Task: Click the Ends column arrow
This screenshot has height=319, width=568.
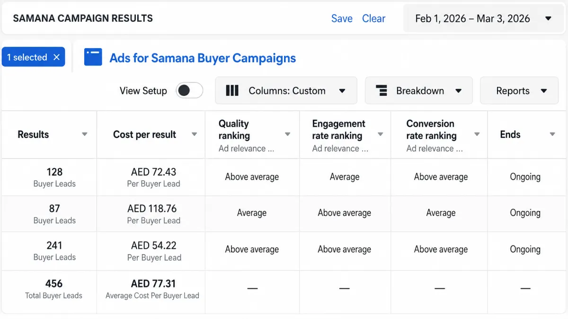Action: [x=552, y=135]
